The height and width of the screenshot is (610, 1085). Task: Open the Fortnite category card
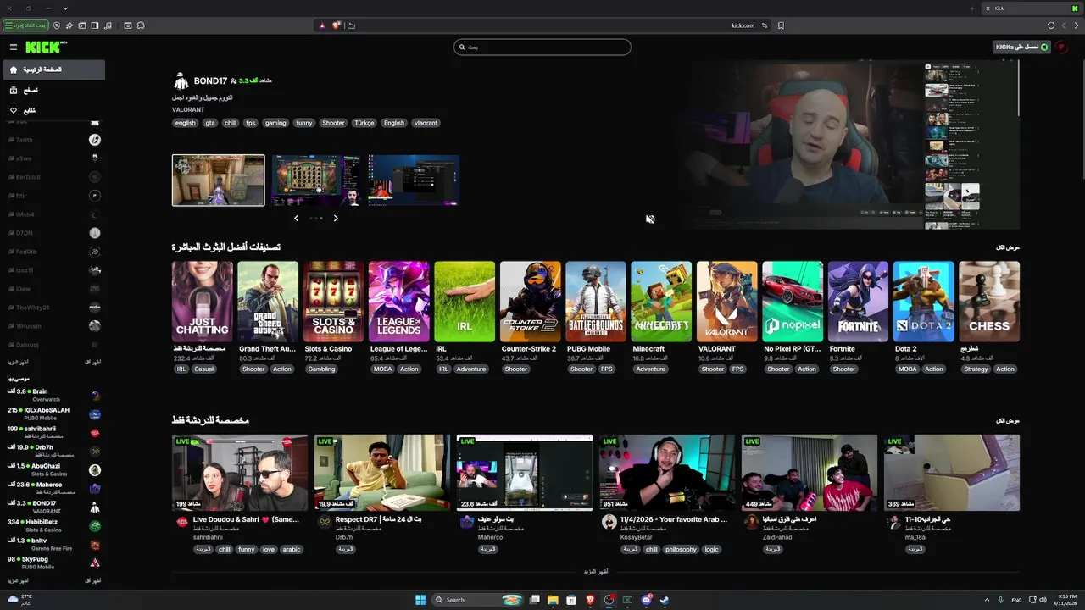tap(858, 302)
